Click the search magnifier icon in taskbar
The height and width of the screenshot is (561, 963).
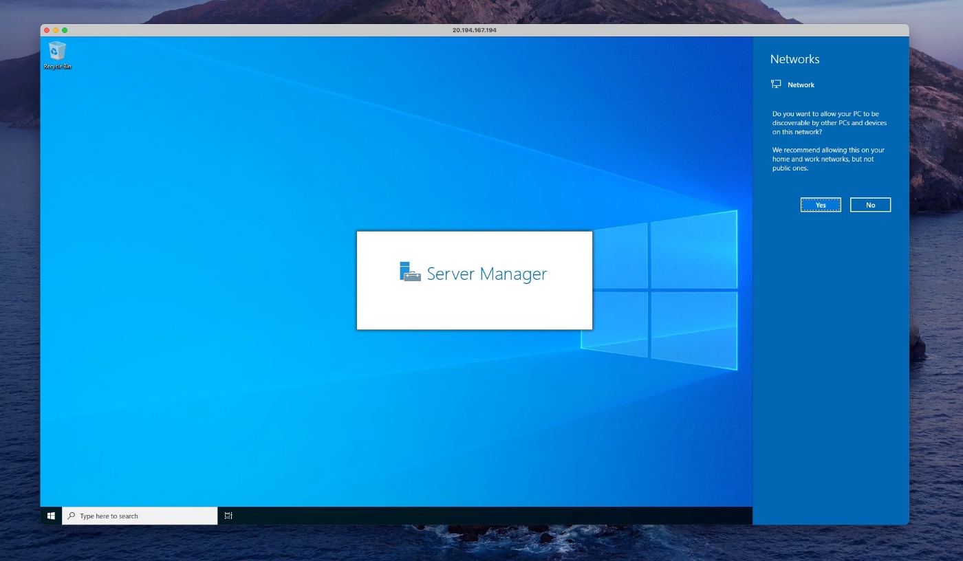72,516
